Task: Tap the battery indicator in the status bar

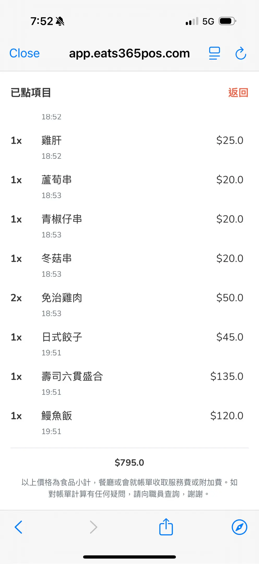Action: [227, 21]
